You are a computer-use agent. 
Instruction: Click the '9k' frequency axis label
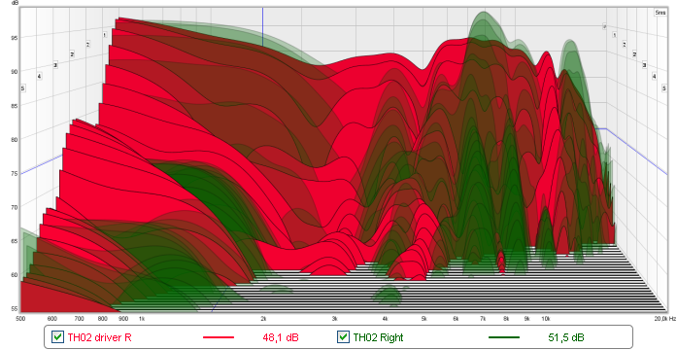click(527, 319)
